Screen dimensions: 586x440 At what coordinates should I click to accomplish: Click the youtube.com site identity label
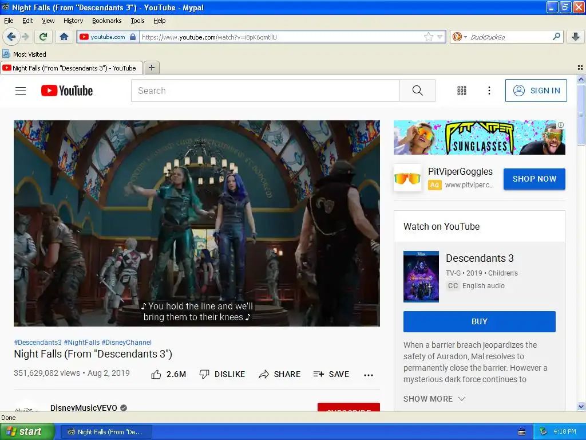[108, 37]
